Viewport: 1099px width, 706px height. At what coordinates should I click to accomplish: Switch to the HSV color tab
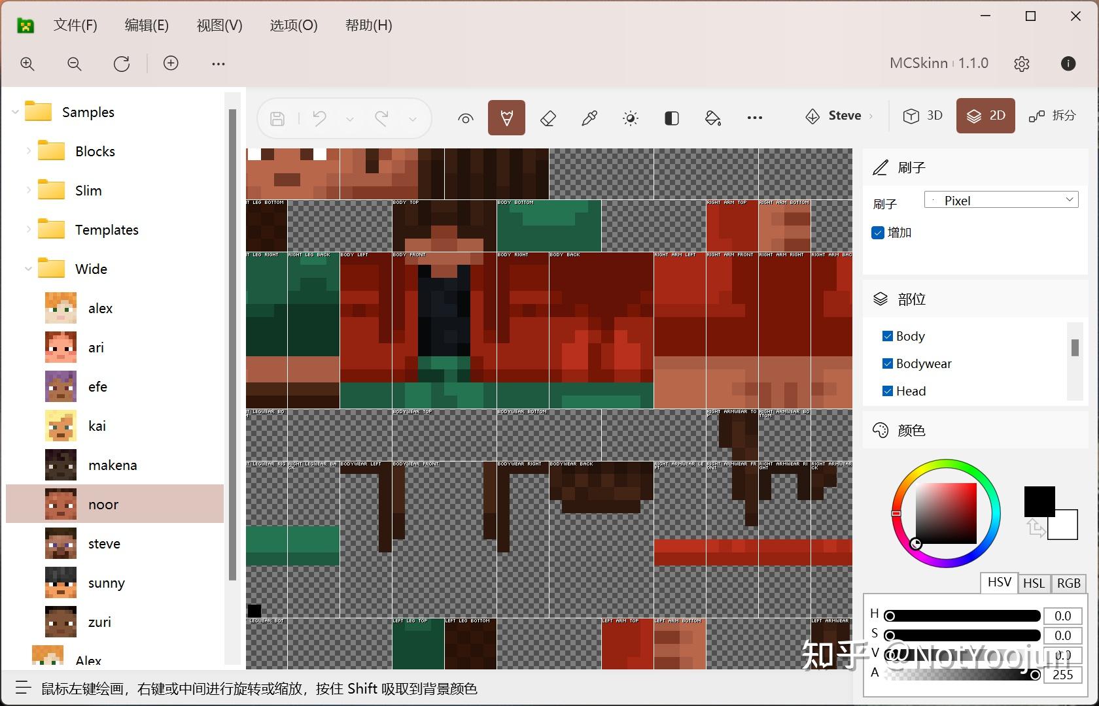click(999, 582)
